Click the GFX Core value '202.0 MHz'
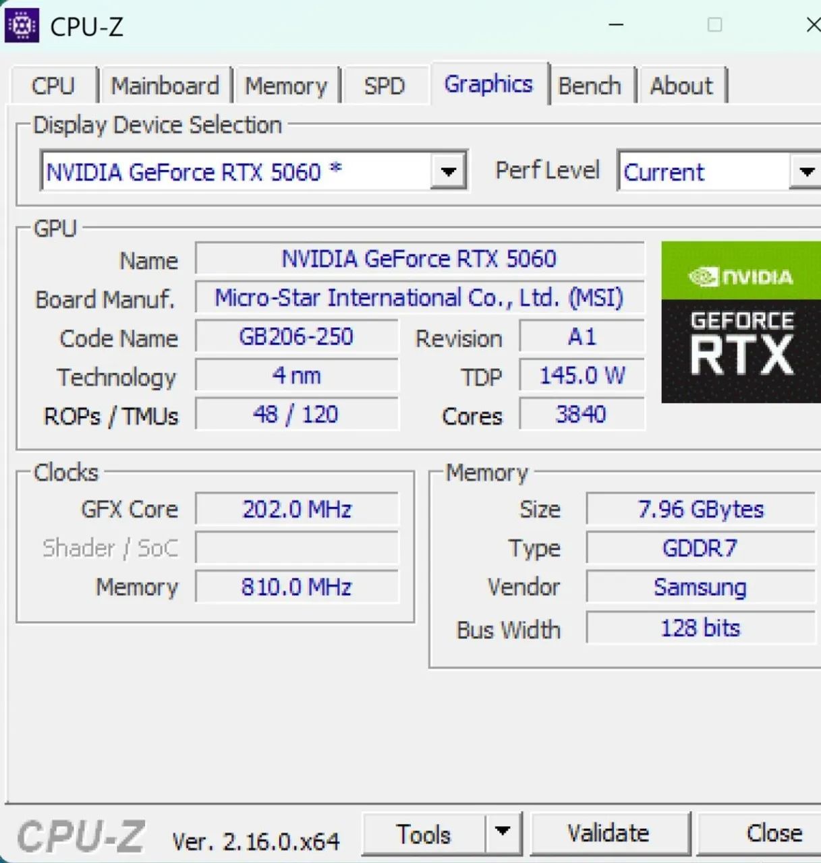Image resolution: width=821 pixels, height=863 pixels. tap(297, 509)
